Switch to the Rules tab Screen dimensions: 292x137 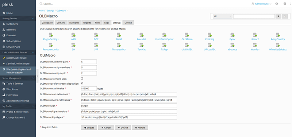pyautogui.click(x=97, y=23)
